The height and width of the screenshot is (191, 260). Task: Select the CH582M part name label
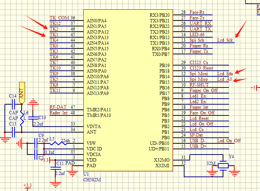pyautogui.click(x=92, y=179)
